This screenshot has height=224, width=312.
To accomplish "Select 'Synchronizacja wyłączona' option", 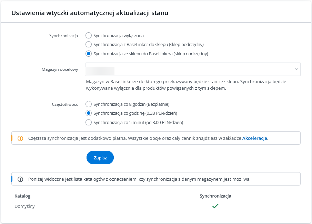I will click(x=89, y=35).
